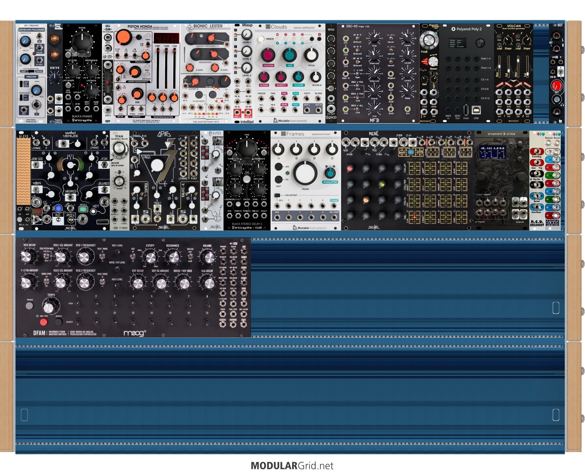This screenshot has width=585, height=474.
Task: Push the DFAM ADVANCE button
Action: [x=58, y=322]
